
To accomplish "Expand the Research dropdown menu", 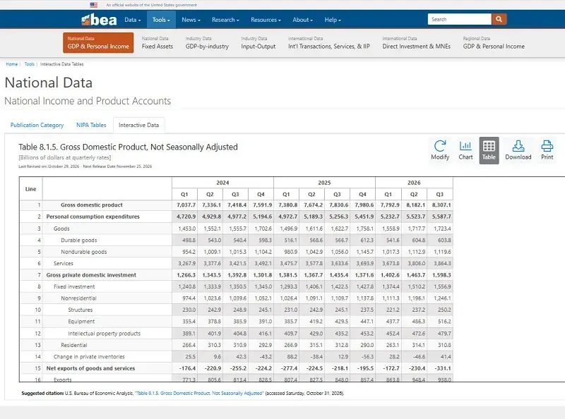I will point(225,20).
